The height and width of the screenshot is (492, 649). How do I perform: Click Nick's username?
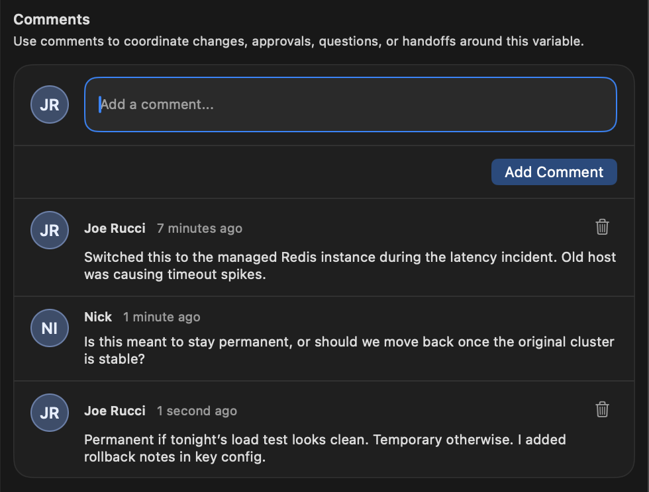click(98, 317)
